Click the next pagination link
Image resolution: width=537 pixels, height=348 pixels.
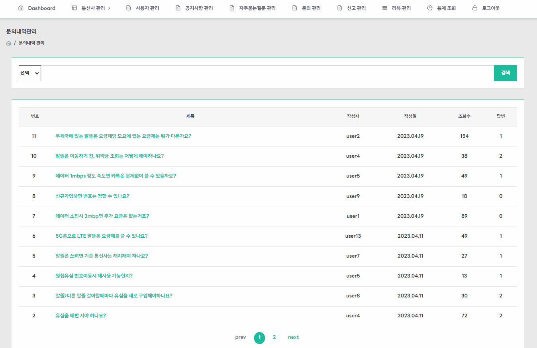tap(293, 337)
